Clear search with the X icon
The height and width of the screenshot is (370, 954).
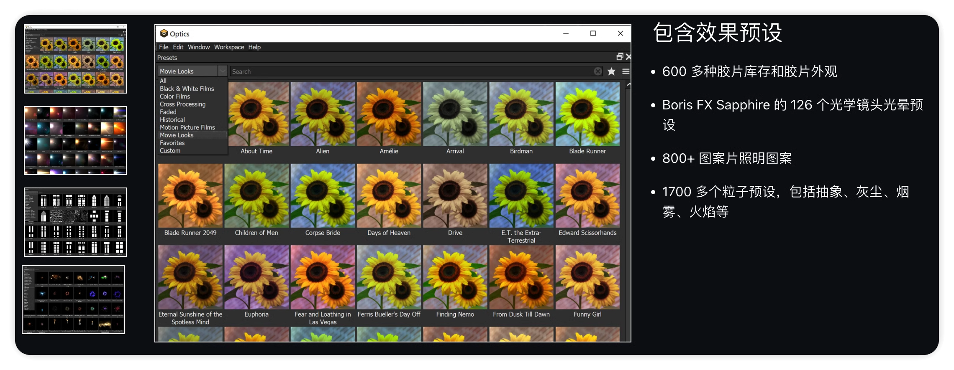click(x=598, y=71)
